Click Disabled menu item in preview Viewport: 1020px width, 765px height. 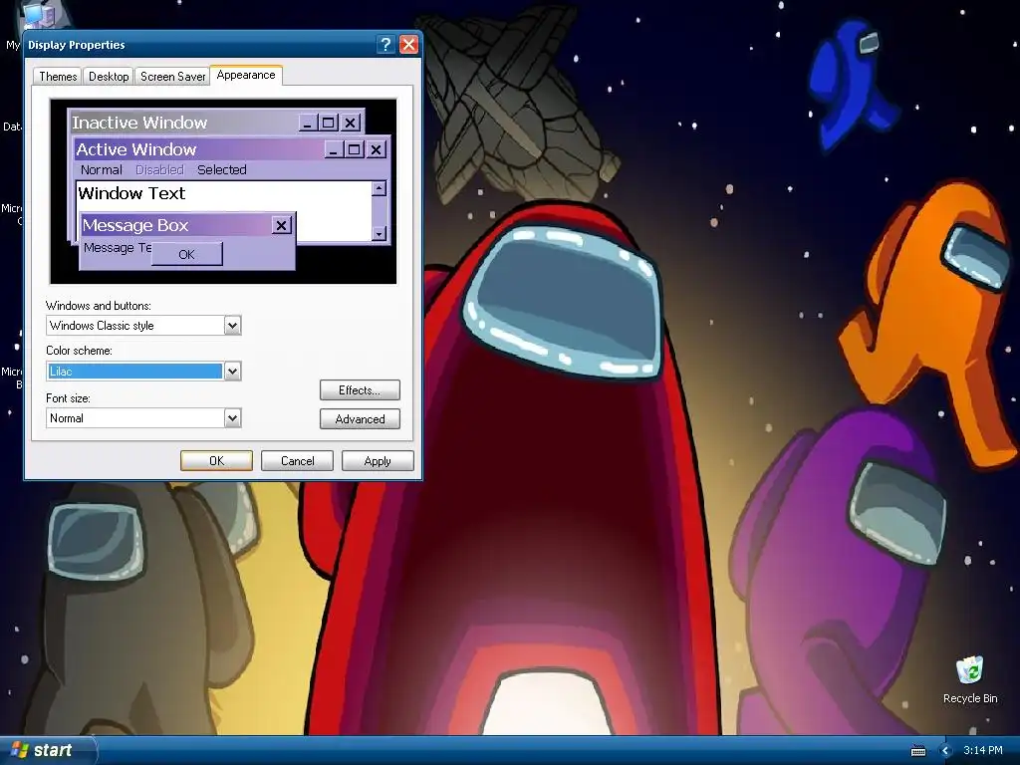click(x=160, y=169)
